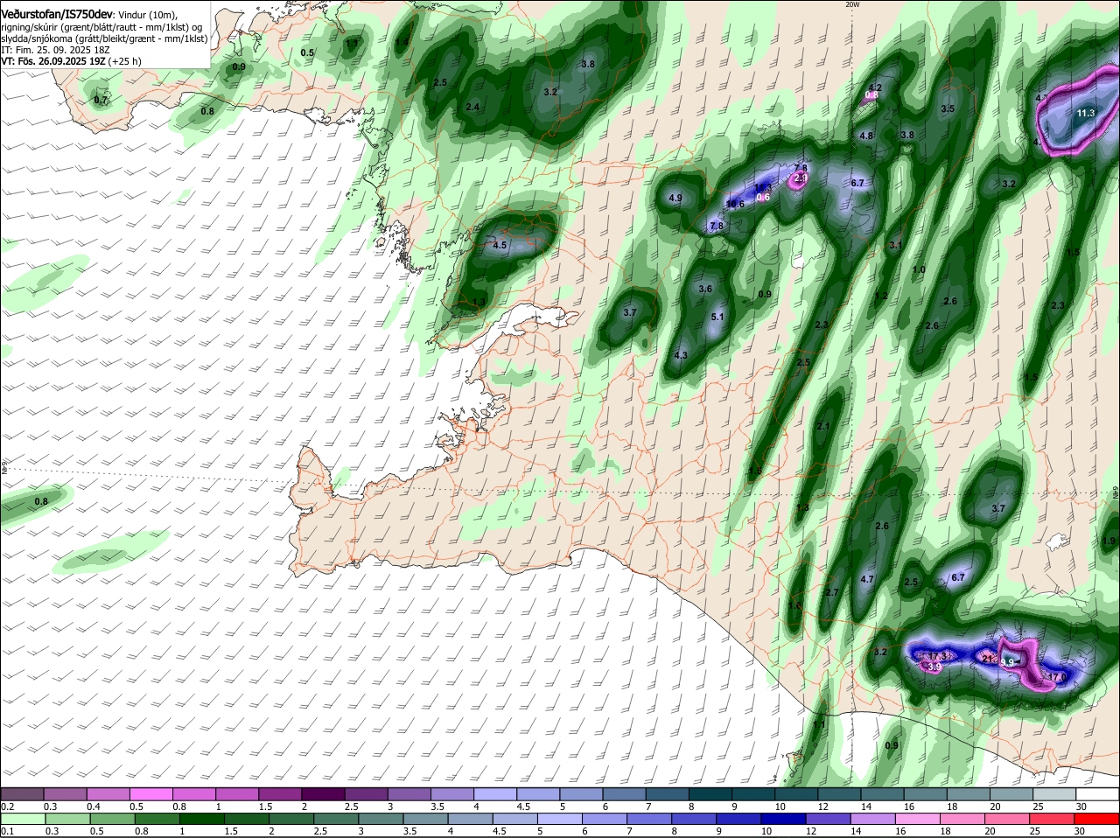Click the Veðurstofan/IS750dev title text
This screenshot has width=1120, height=838.
[57, 15]
